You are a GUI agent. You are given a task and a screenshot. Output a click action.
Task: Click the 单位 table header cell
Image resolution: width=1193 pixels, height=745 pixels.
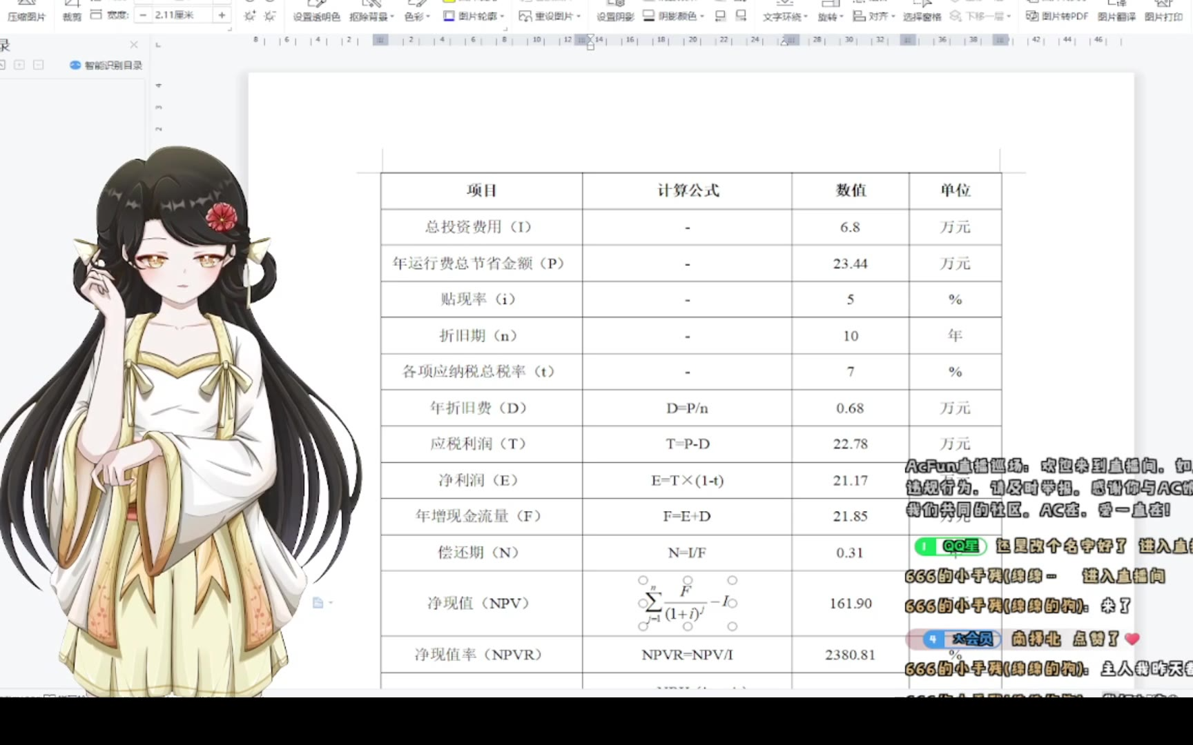[956, 191]
